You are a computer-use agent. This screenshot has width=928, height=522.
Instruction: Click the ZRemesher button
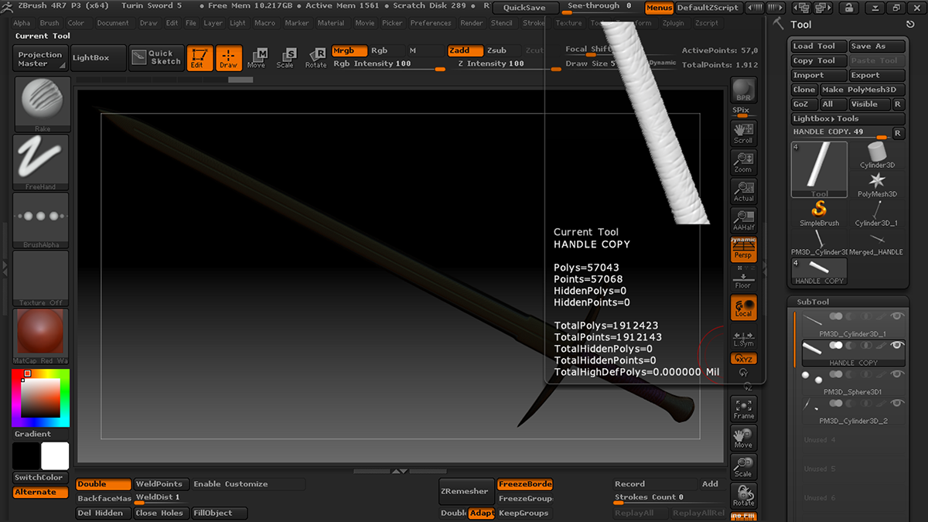pos(466,491)
